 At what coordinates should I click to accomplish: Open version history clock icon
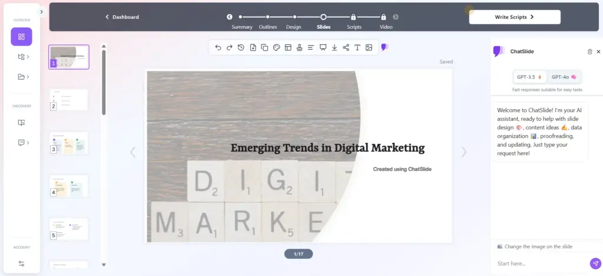(x=241, y=48)
